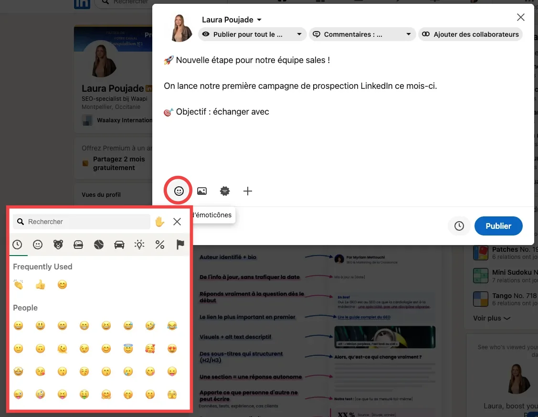538x417 pixels.
Task: Insert the halo angel face emoji
Action: click(x=128, y=349)
